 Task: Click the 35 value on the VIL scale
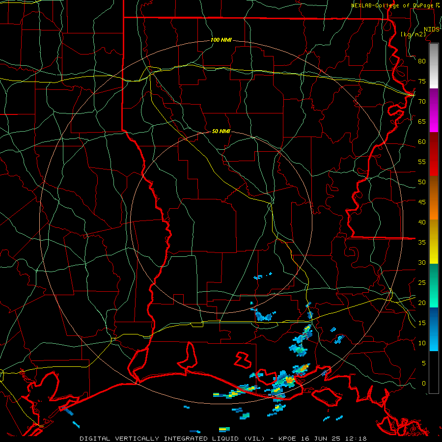pyautogui.click(x=422, y=243)
